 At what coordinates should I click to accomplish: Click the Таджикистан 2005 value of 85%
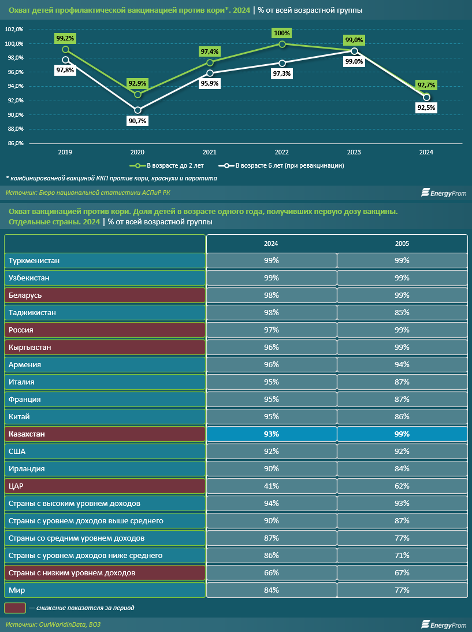pyautogui.click(x=402, y=313)
